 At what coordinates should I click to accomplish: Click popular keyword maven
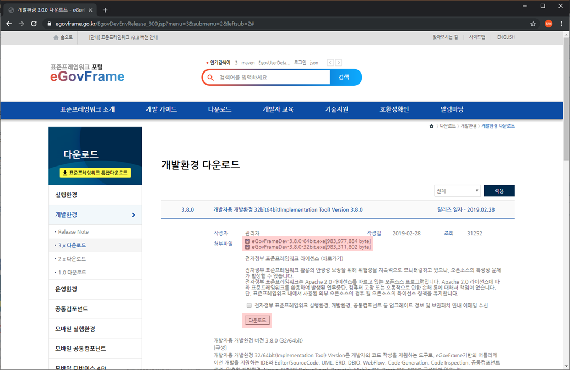(248, 63)
